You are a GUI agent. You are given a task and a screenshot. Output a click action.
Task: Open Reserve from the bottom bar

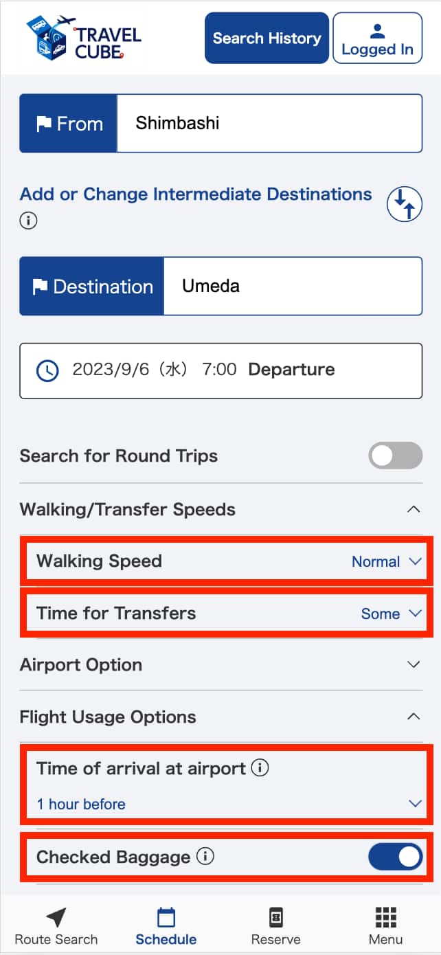275,925
